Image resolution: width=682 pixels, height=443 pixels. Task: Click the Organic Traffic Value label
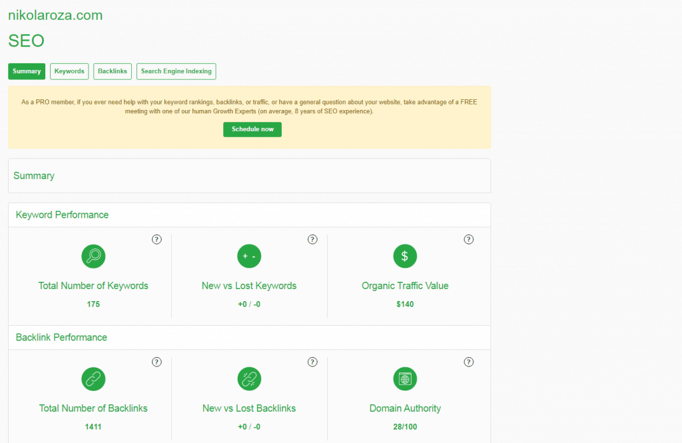pos(405,286)
